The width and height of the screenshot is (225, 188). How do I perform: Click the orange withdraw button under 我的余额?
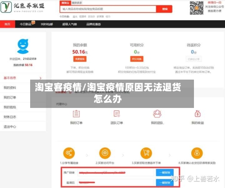pyautogui.click(x=80, y=59)
